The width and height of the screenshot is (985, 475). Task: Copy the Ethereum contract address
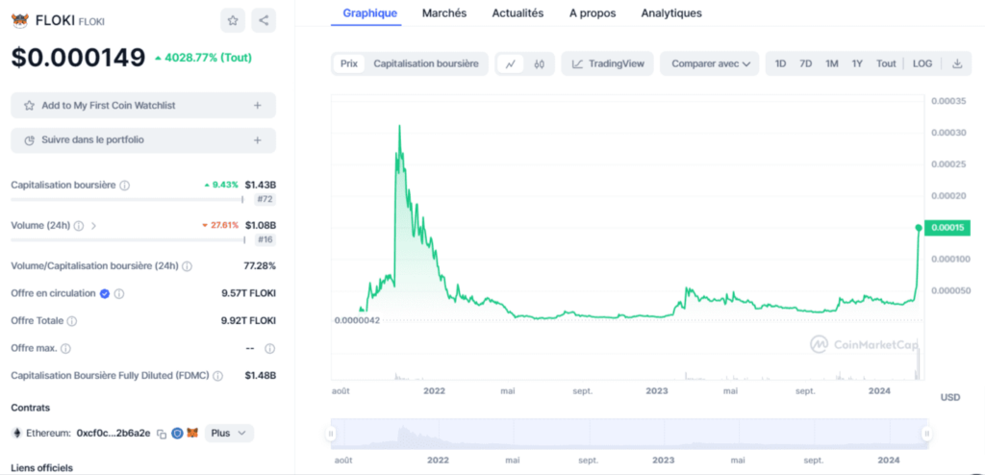pos(162,434)
